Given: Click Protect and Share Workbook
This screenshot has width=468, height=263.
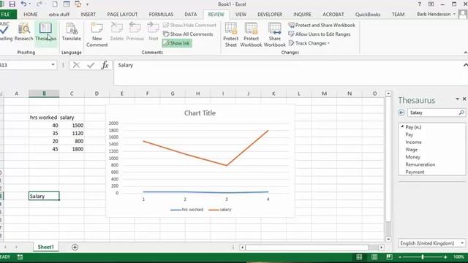Looking at the screenshot, I should (322, 26).
